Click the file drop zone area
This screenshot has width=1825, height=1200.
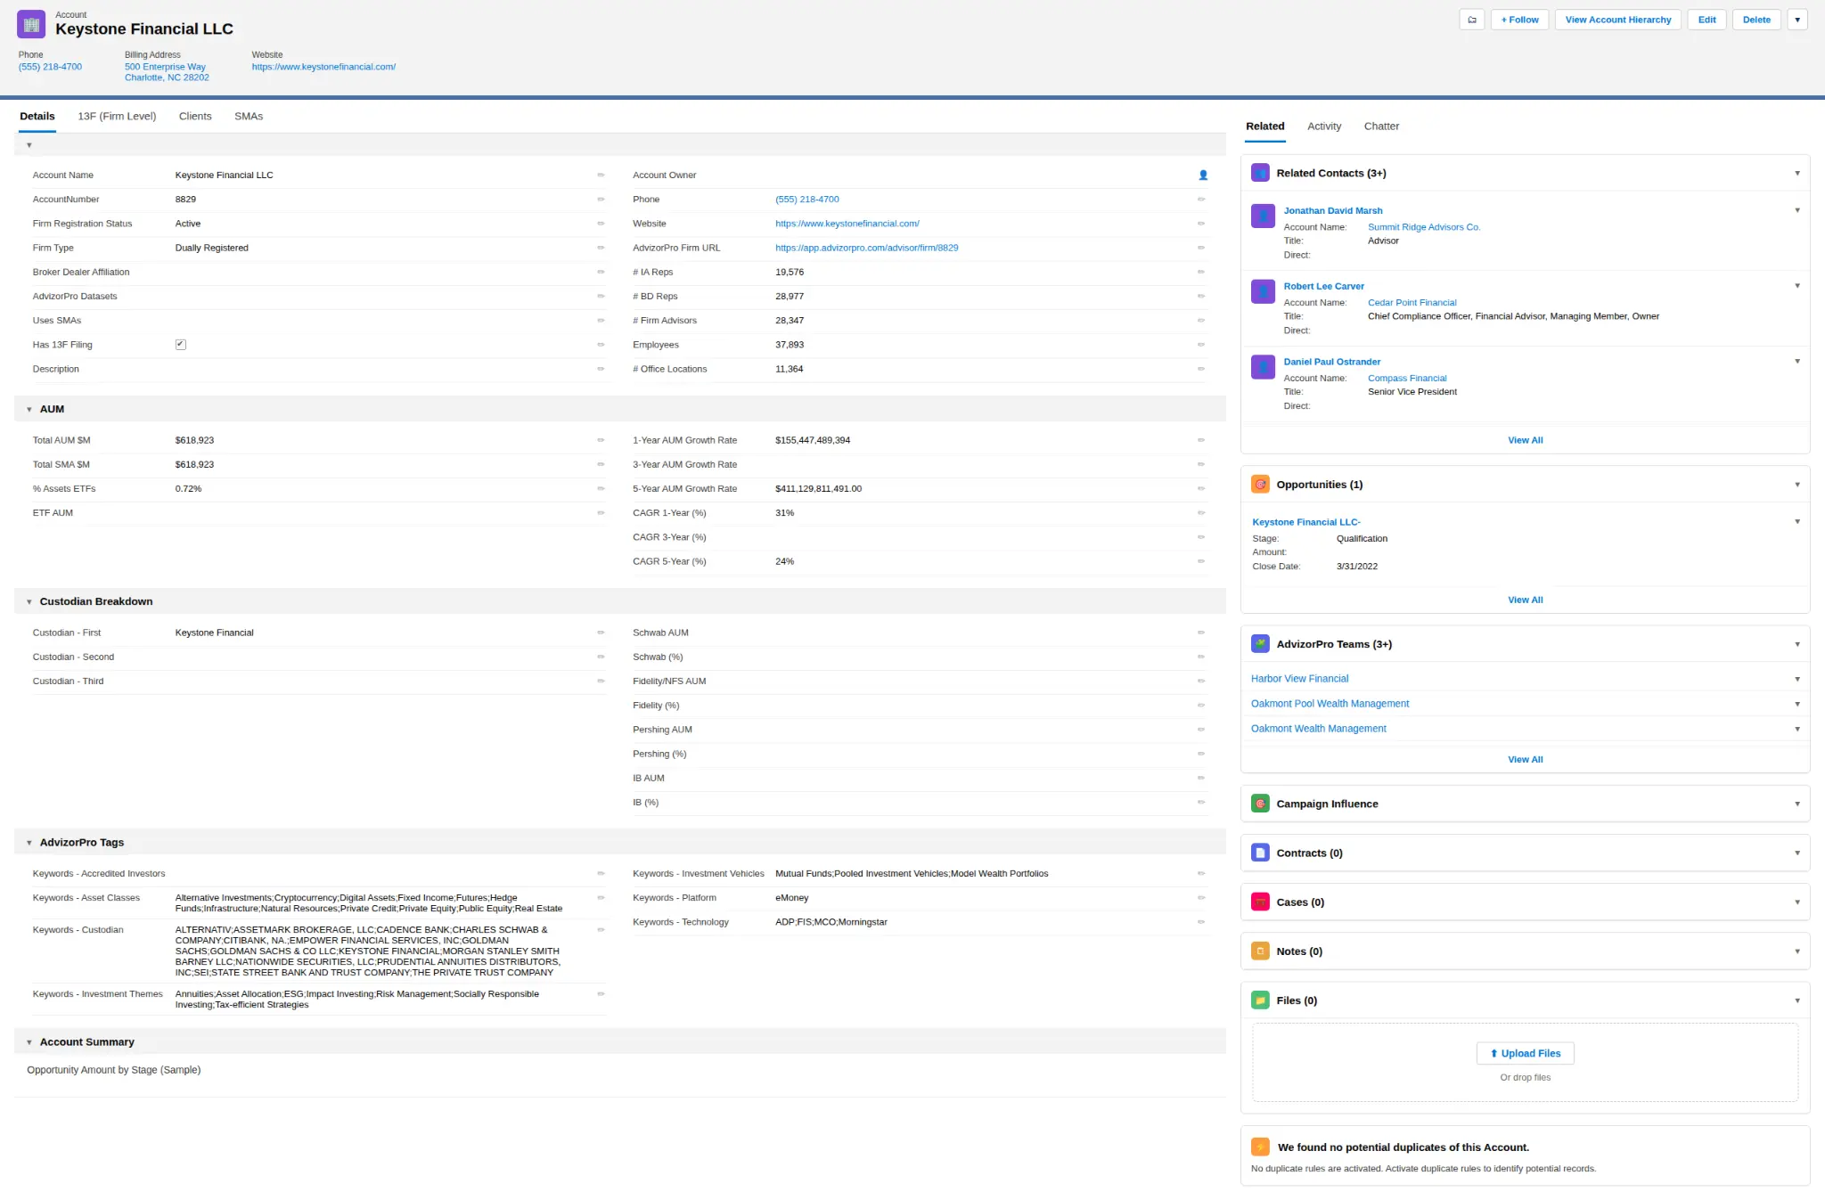(x=1526, y=1063)
